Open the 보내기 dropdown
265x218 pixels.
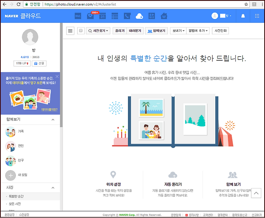[x=178, y=31]
